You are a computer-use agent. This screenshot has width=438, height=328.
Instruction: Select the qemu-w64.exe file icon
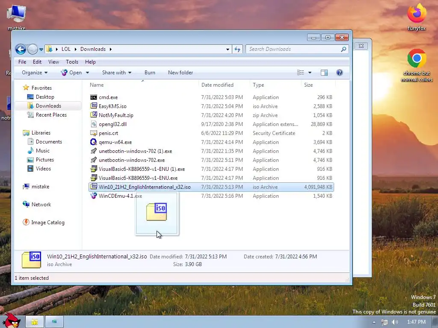click(94, 142)
